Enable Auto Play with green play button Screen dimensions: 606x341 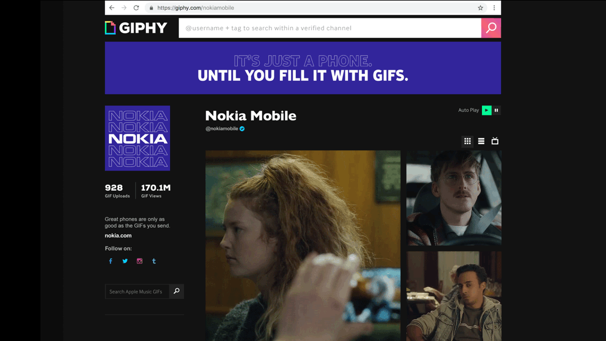[x=486, y=110]
